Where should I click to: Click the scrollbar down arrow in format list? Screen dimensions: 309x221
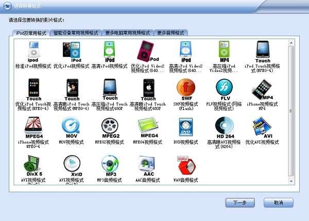point(291,181)
